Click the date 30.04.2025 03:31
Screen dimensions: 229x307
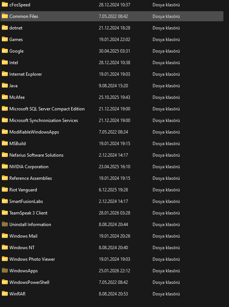114,51
